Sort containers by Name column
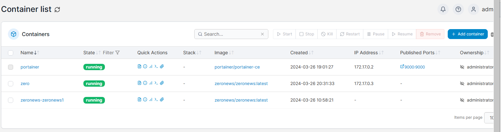Screen dimensions: 501x132 [30, 53]
